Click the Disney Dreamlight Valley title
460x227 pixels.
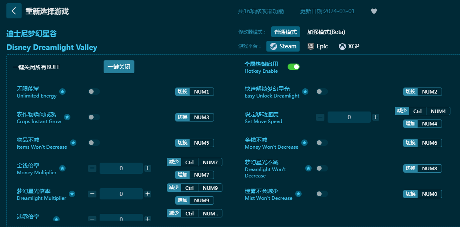(x=52, y=47)
